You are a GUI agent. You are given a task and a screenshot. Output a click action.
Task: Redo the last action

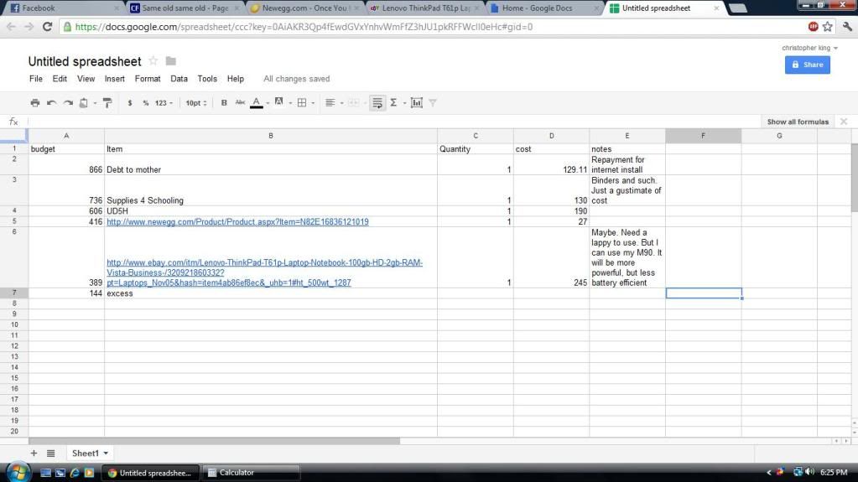(x=68, y=103)
